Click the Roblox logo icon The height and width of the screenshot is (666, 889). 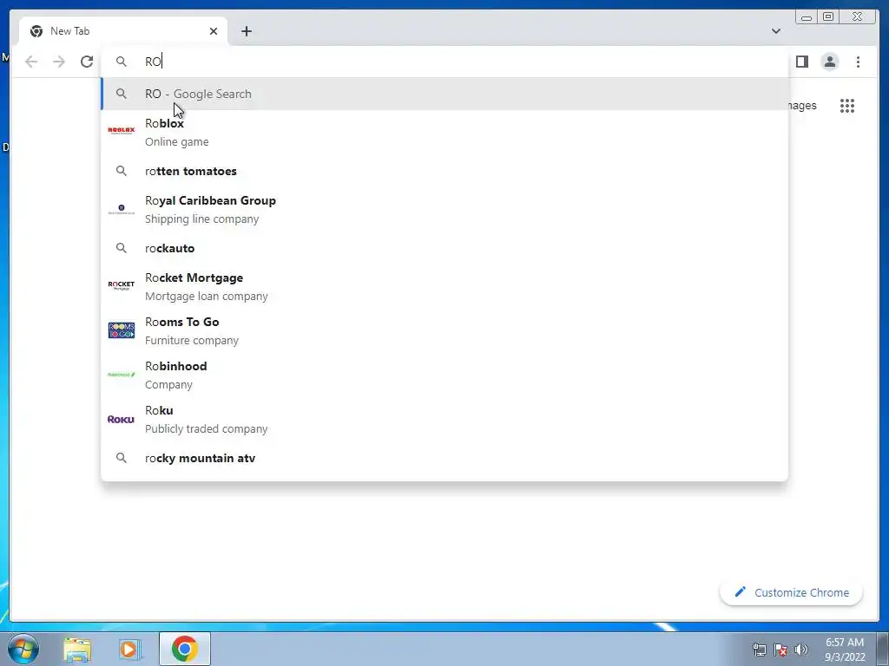[x=122, y=131]
